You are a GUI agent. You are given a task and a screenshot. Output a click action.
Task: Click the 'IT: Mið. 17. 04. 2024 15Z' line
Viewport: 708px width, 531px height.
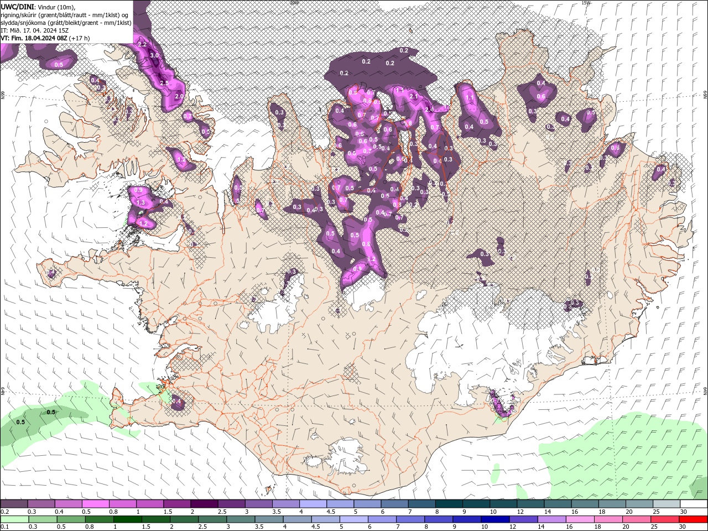coord(33,30)
